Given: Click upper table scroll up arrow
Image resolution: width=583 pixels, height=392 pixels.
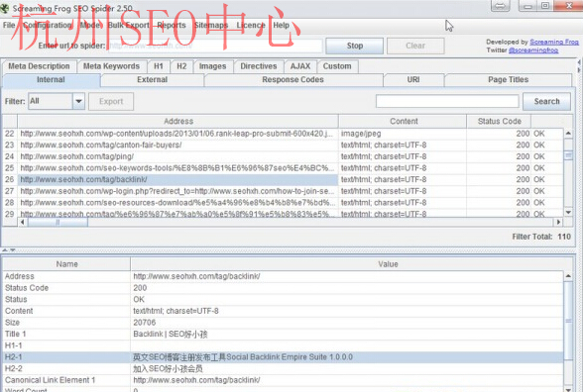Looking at the screenshot, I should click(568, 133).
